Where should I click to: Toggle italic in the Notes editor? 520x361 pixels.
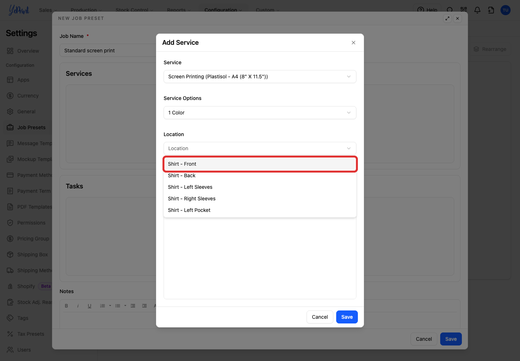point(78,306)
